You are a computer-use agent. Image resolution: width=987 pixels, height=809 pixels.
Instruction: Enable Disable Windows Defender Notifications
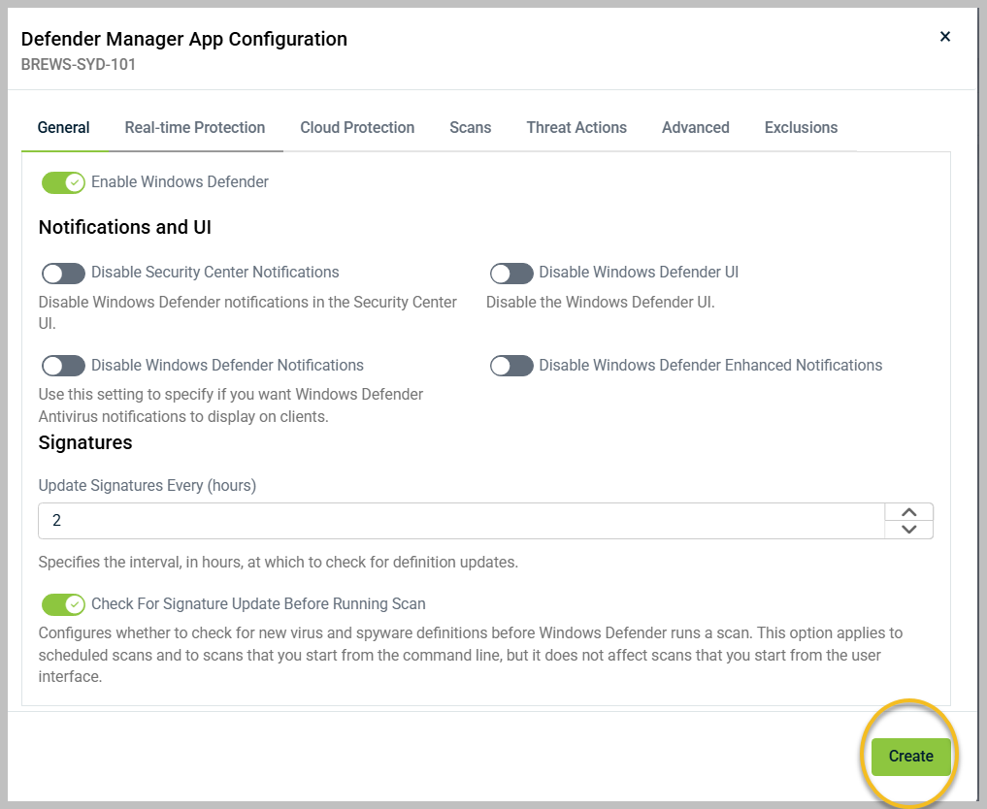coord(63,366)
